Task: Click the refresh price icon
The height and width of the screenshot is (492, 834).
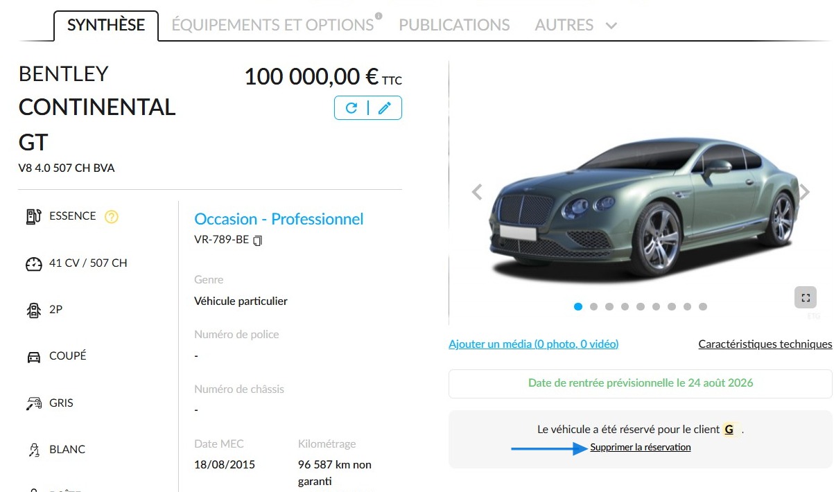Action: coord(351,107)
